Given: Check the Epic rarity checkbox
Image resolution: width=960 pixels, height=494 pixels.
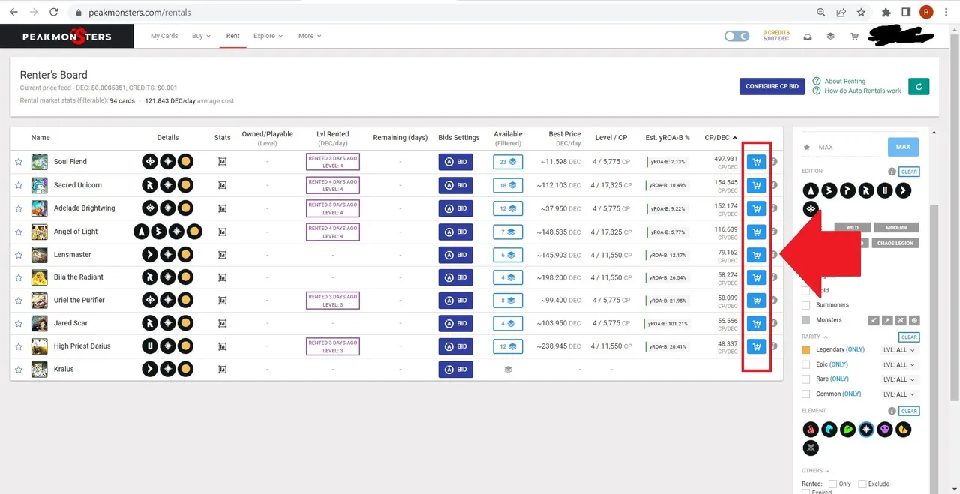Looking at the screenshot, I should 806,364.
